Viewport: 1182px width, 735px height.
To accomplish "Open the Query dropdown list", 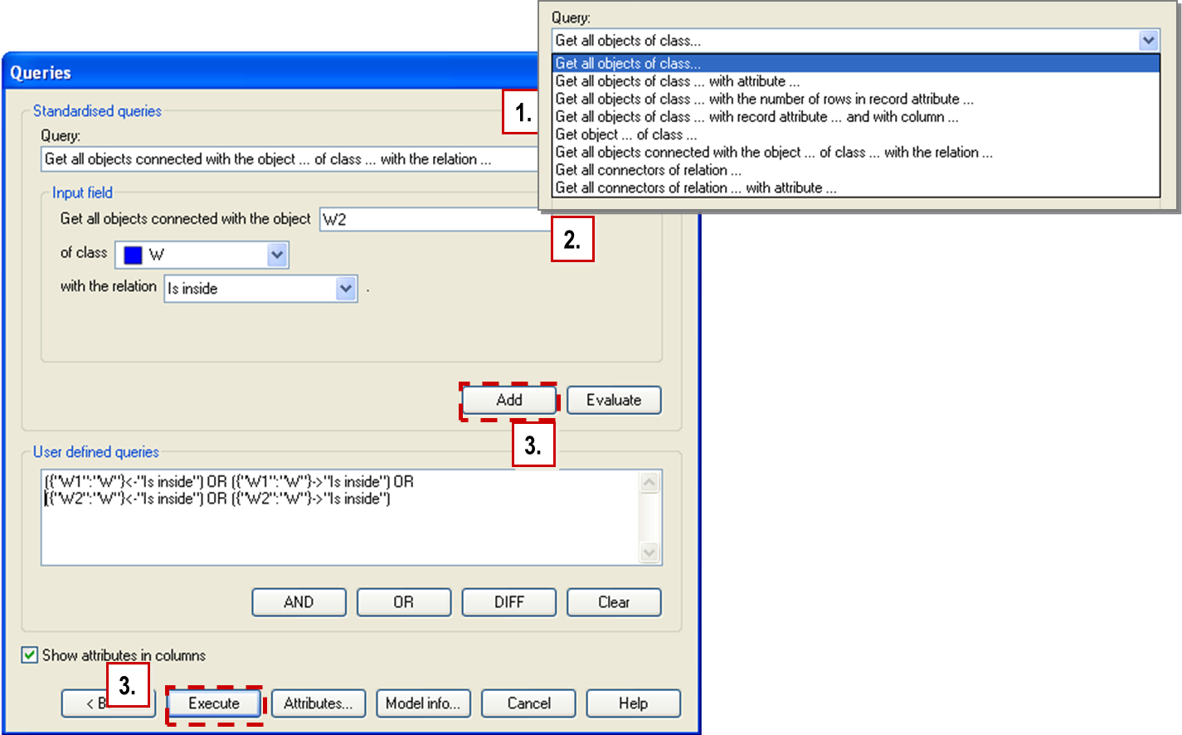I will click(1150, 39).
